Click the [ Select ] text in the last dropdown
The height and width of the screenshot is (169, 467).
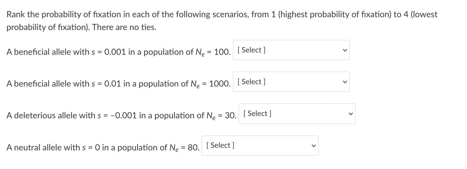[x=220, y=145]
